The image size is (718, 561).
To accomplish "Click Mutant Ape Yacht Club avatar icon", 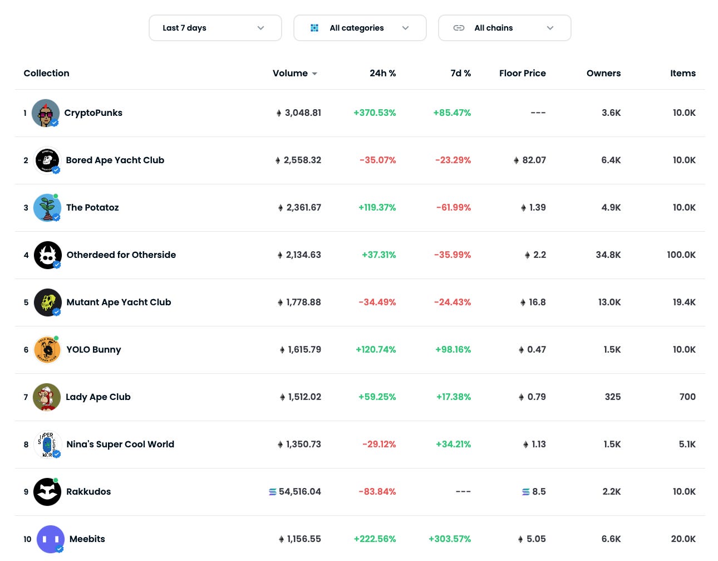I will (48, 303).
